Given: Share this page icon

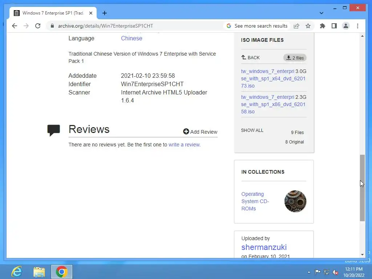Looking at the screenshot, I should click(296, 26).
